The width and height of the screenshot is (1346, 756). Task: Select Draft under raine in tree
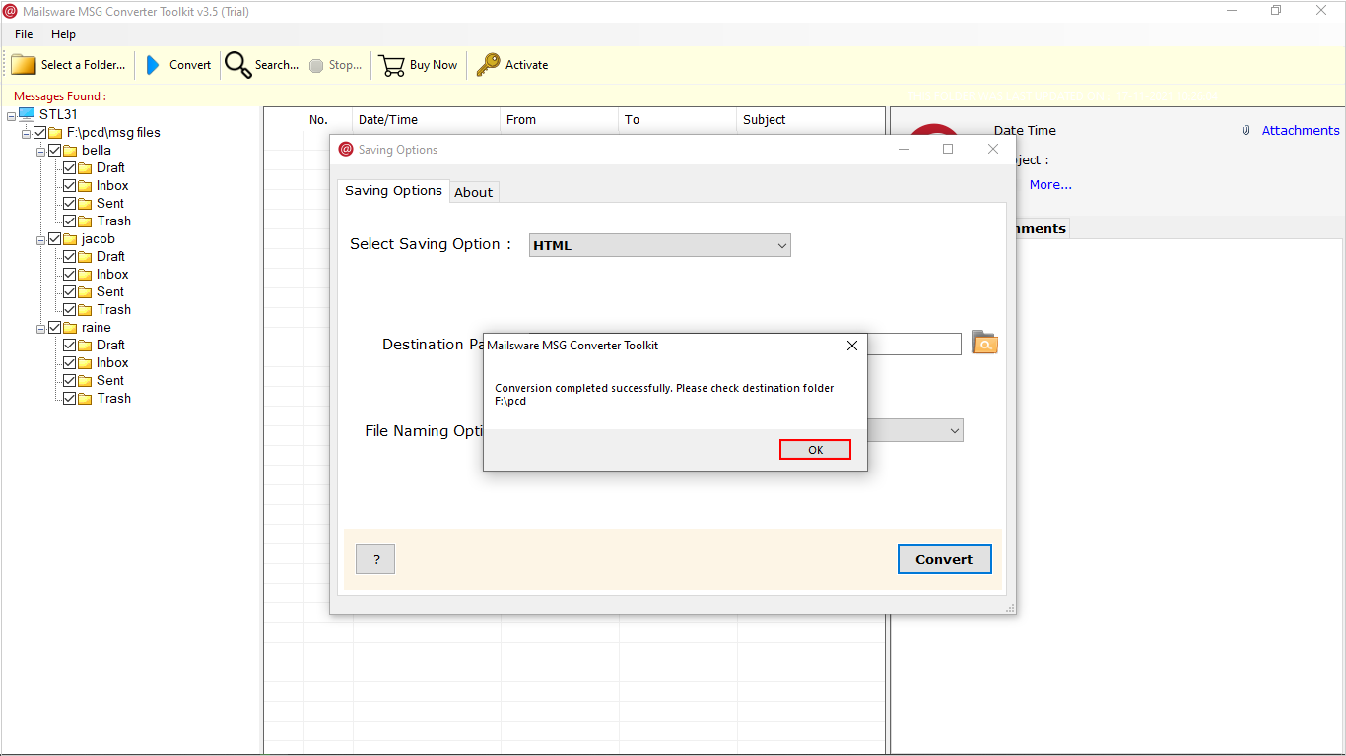[110, 346]
